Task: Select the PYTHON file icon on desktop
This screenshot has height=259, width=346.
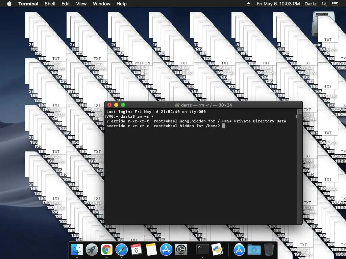Action: [x=143, y=52]
